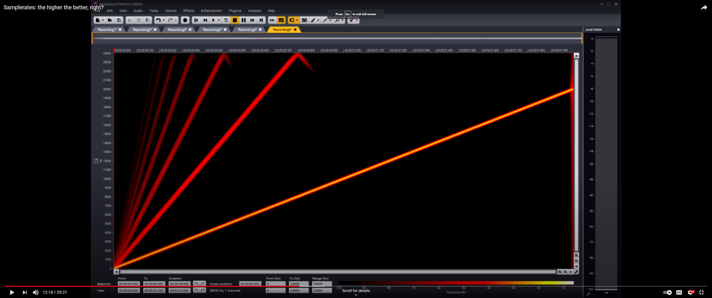
Task: Open the selection tool dropdown arrow
Action: click(x=297, y=20)
